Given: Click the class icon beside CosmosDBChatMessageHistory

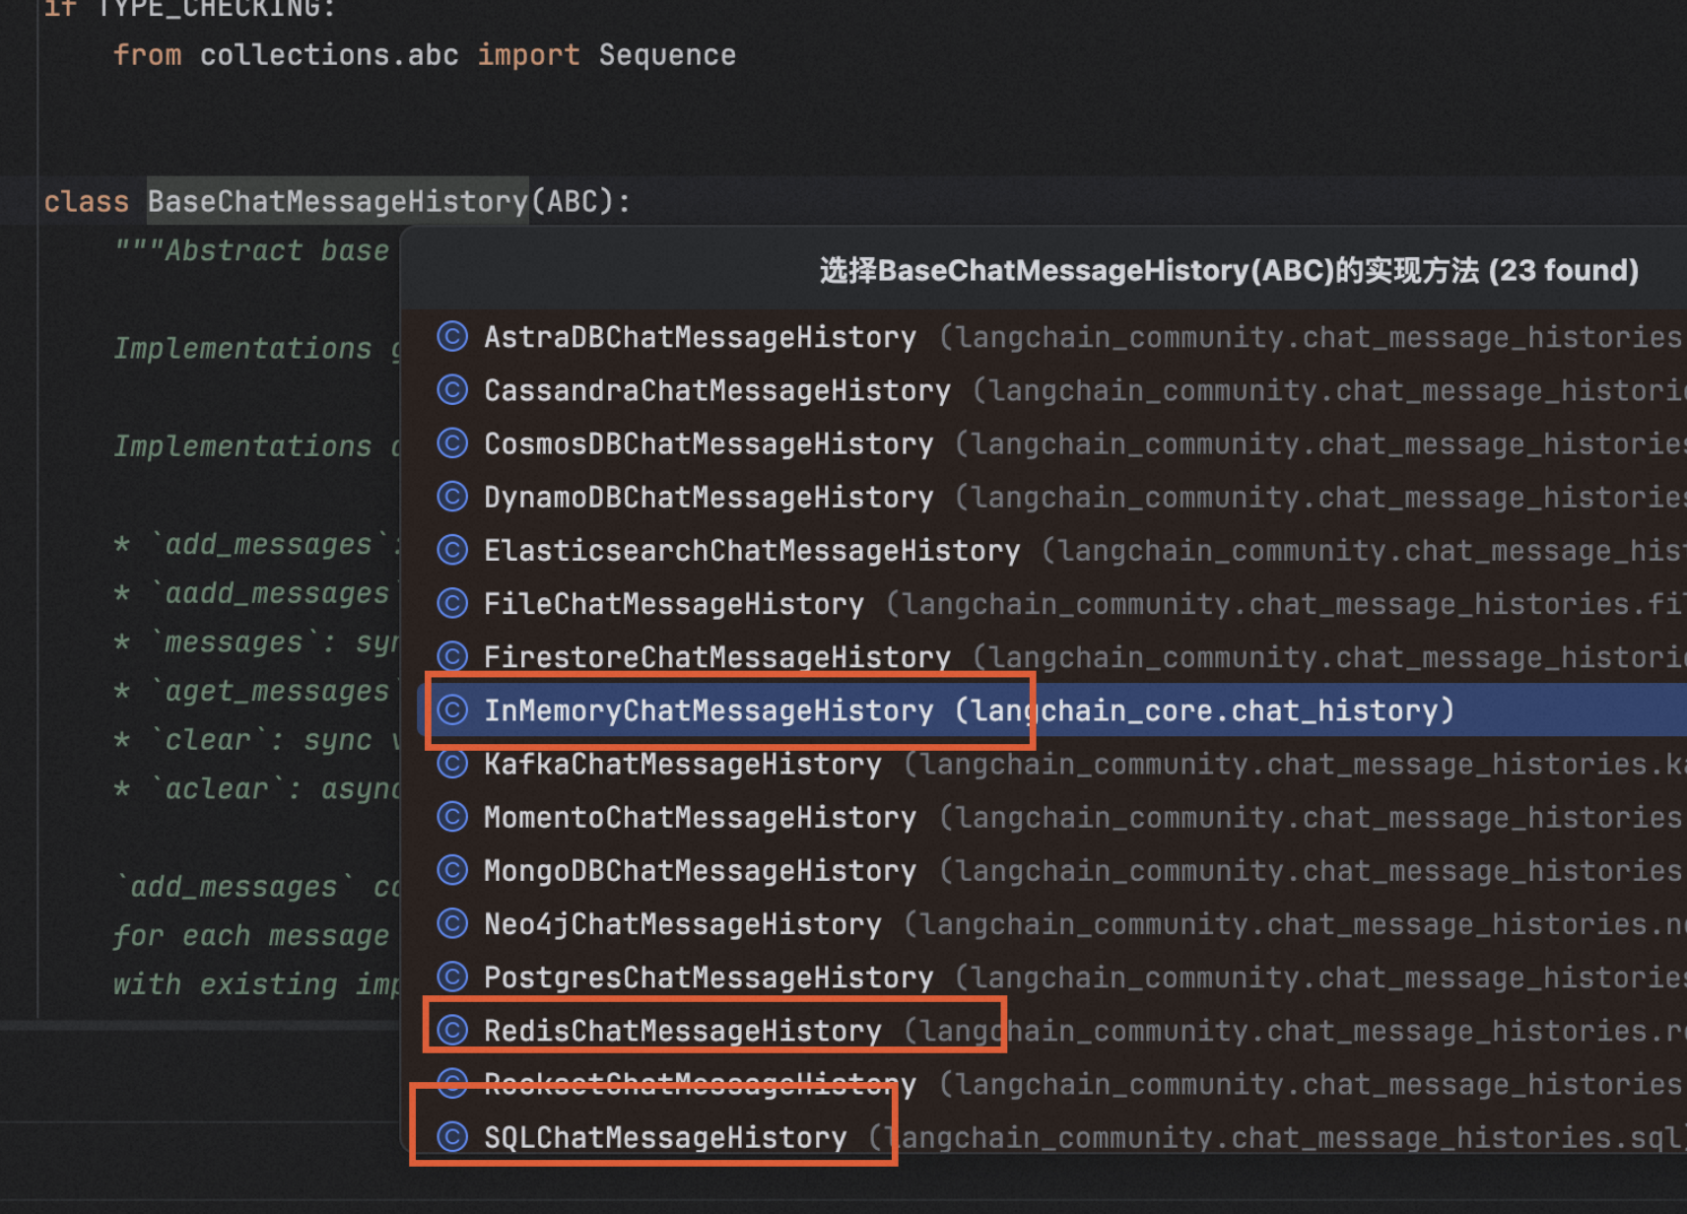Looking at the screenshot, I should pos(452,443).
